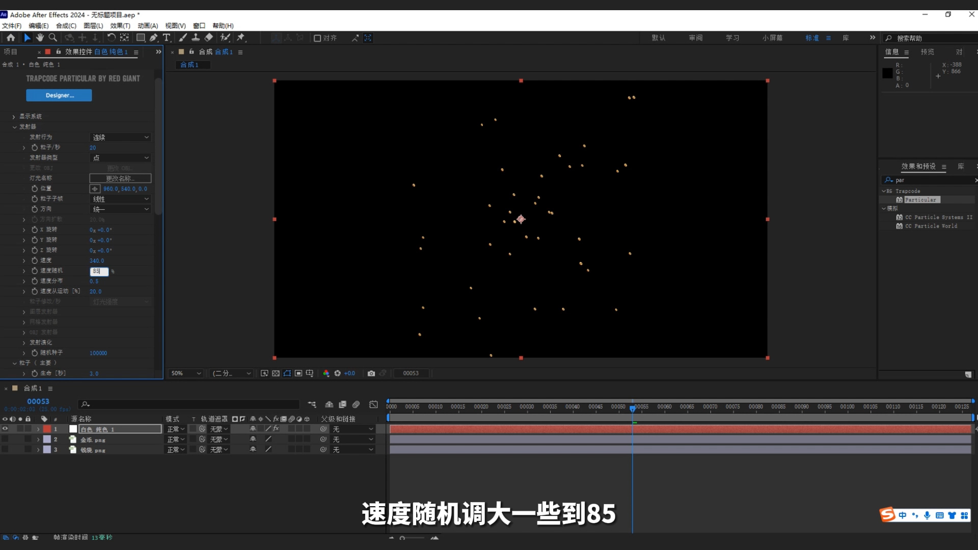Switch to the 合成 1 viewer tab
The image size is (978, 550).
click(192, 65)
